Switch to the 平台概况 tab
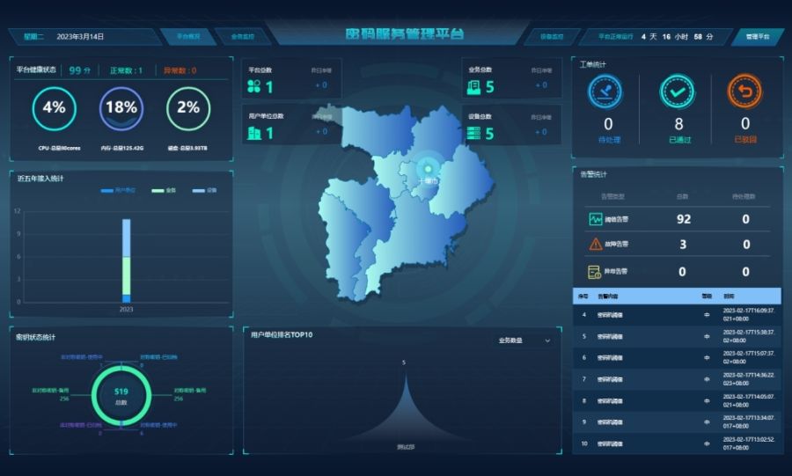 187,37
